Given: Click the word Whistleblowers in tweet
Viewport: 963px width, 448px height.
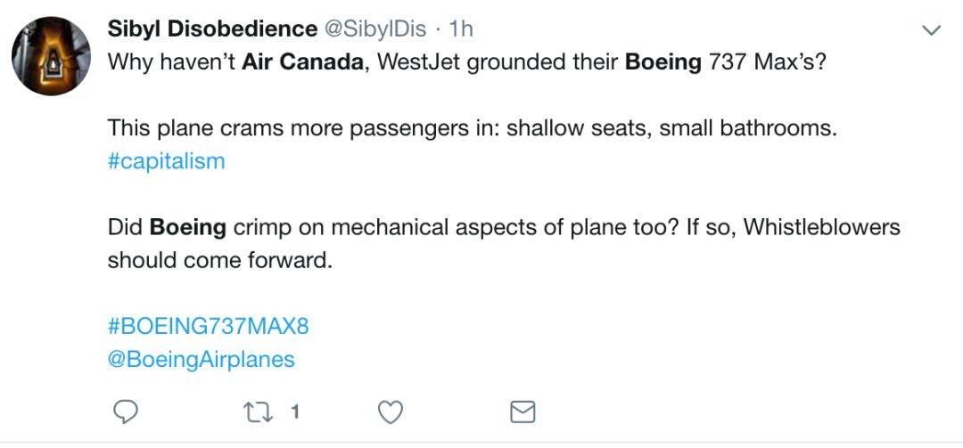Looking at the screenshot, I should point(821,227).
